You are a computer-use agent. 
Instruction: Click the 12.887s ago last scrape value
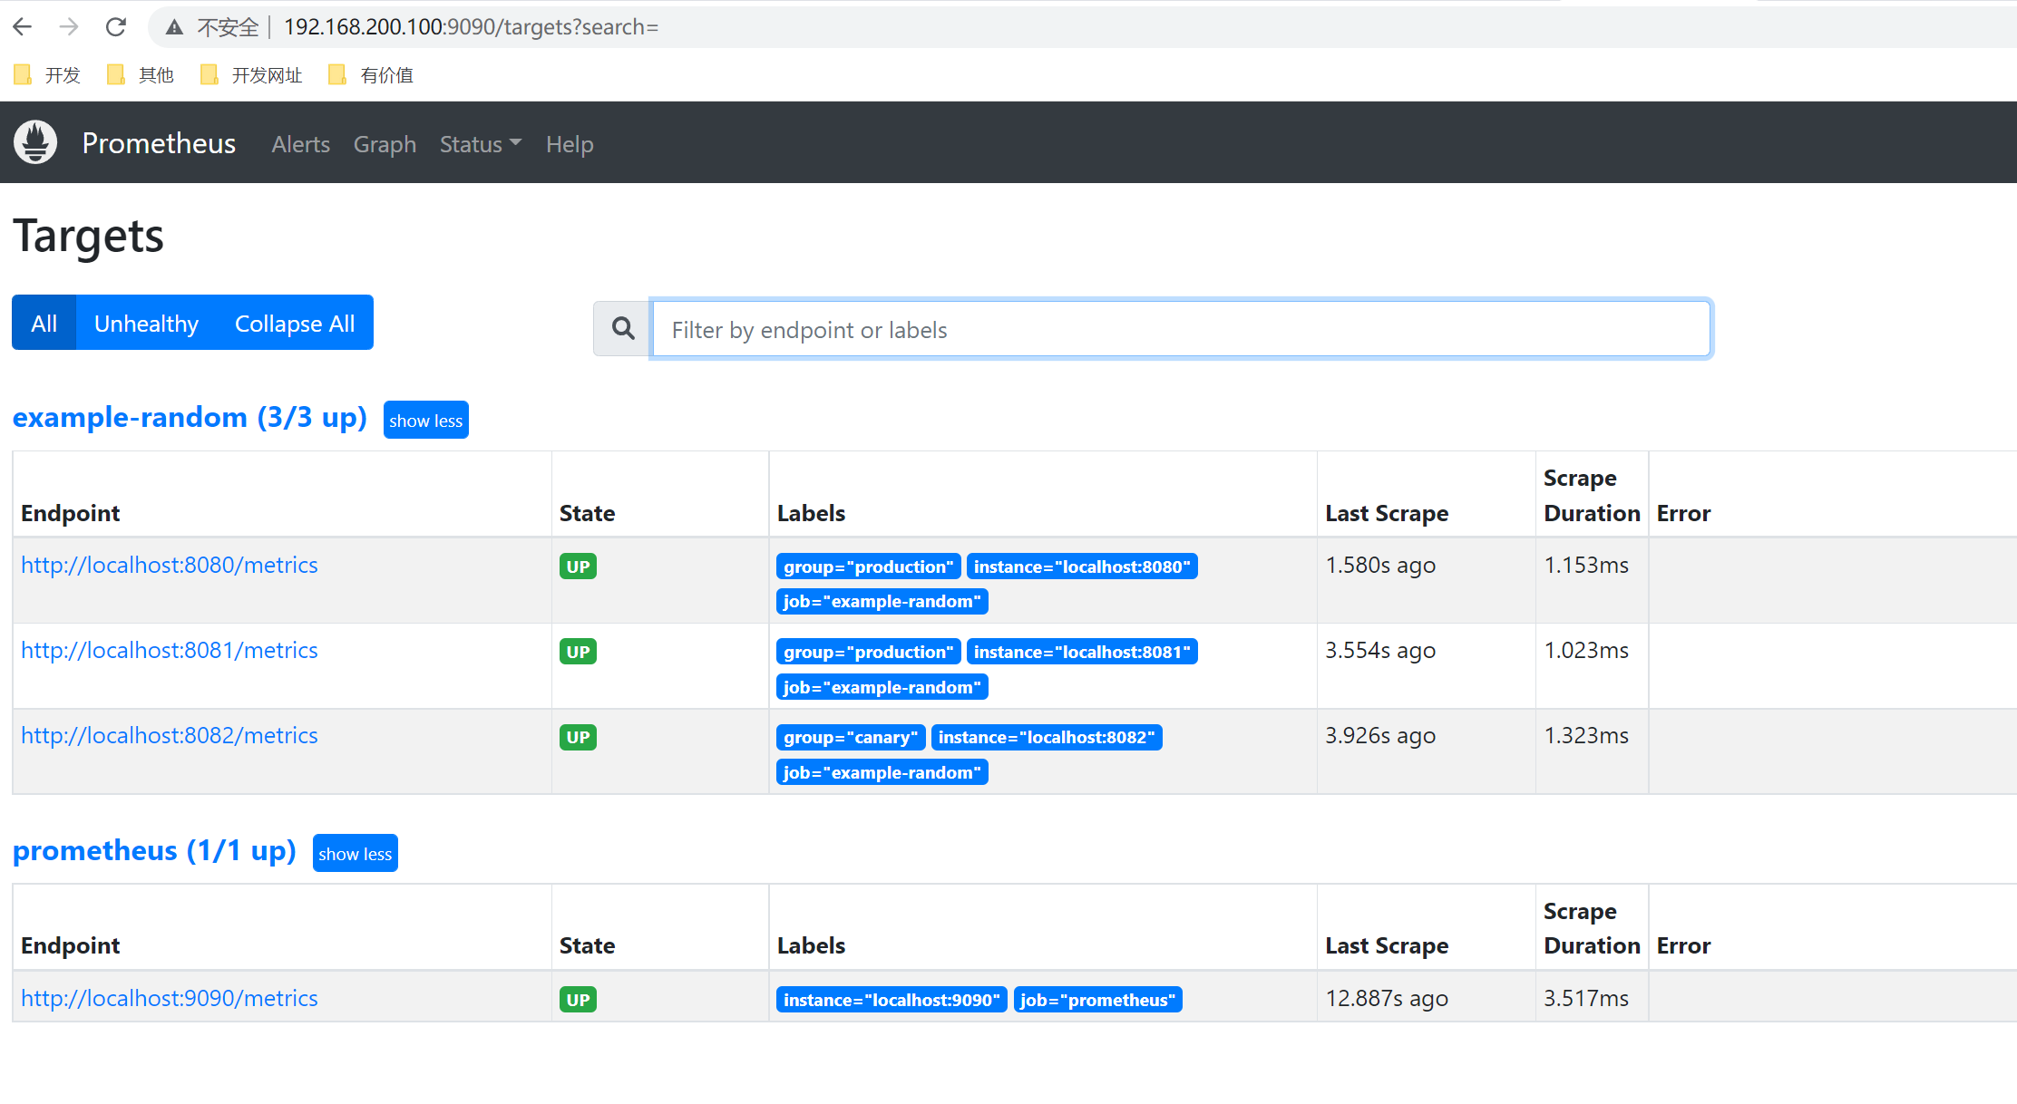pos(1387,998)
